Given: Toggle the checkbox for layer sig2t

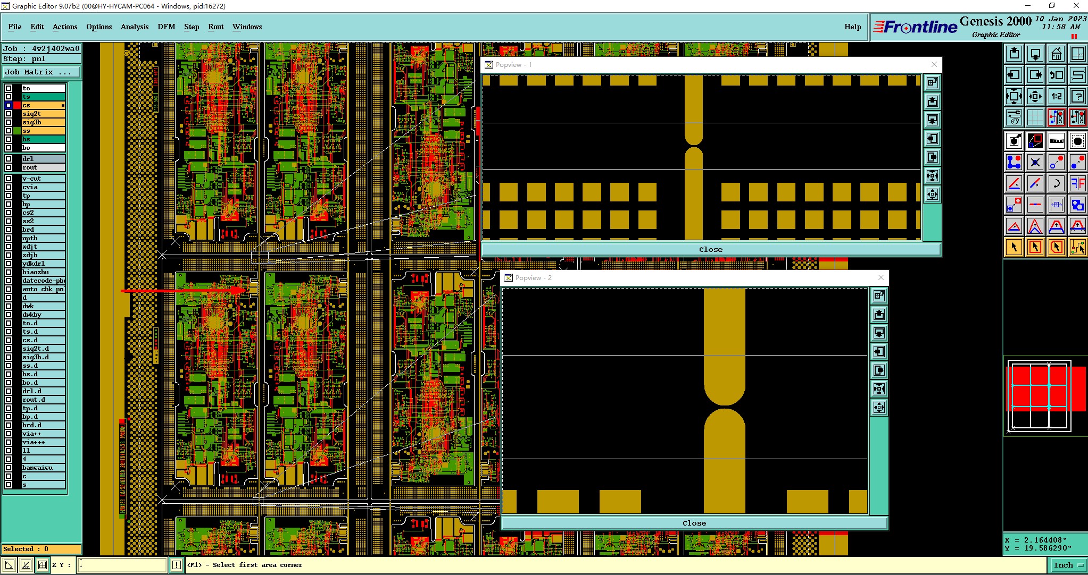Looking at the screenshot, I should point(9,114).
